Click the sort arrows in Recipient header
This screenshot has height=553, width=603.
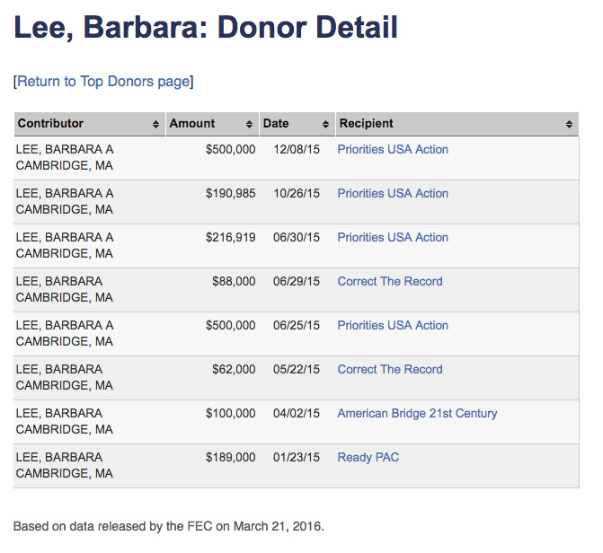pyautogui.click(x=570, y=125)
